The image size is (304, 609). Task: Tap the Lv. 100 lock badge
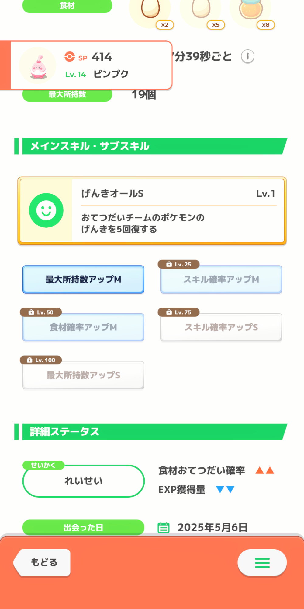41,360
